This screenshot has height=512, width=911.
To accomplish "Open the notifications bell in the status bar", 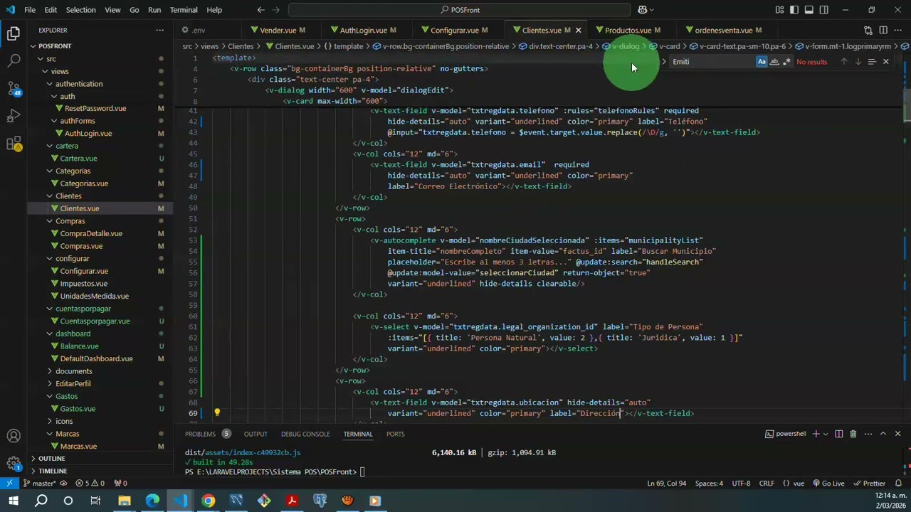I will coord(898,484).
